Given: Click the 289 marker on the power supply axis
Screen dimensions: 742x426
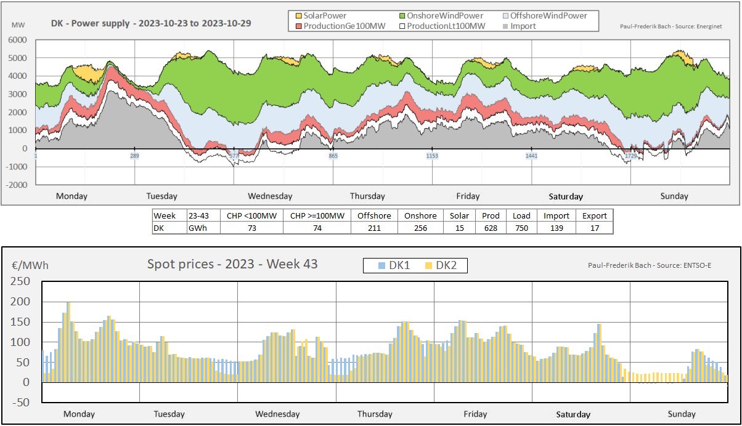Looking at the screenshot, I should click(134, 156).
